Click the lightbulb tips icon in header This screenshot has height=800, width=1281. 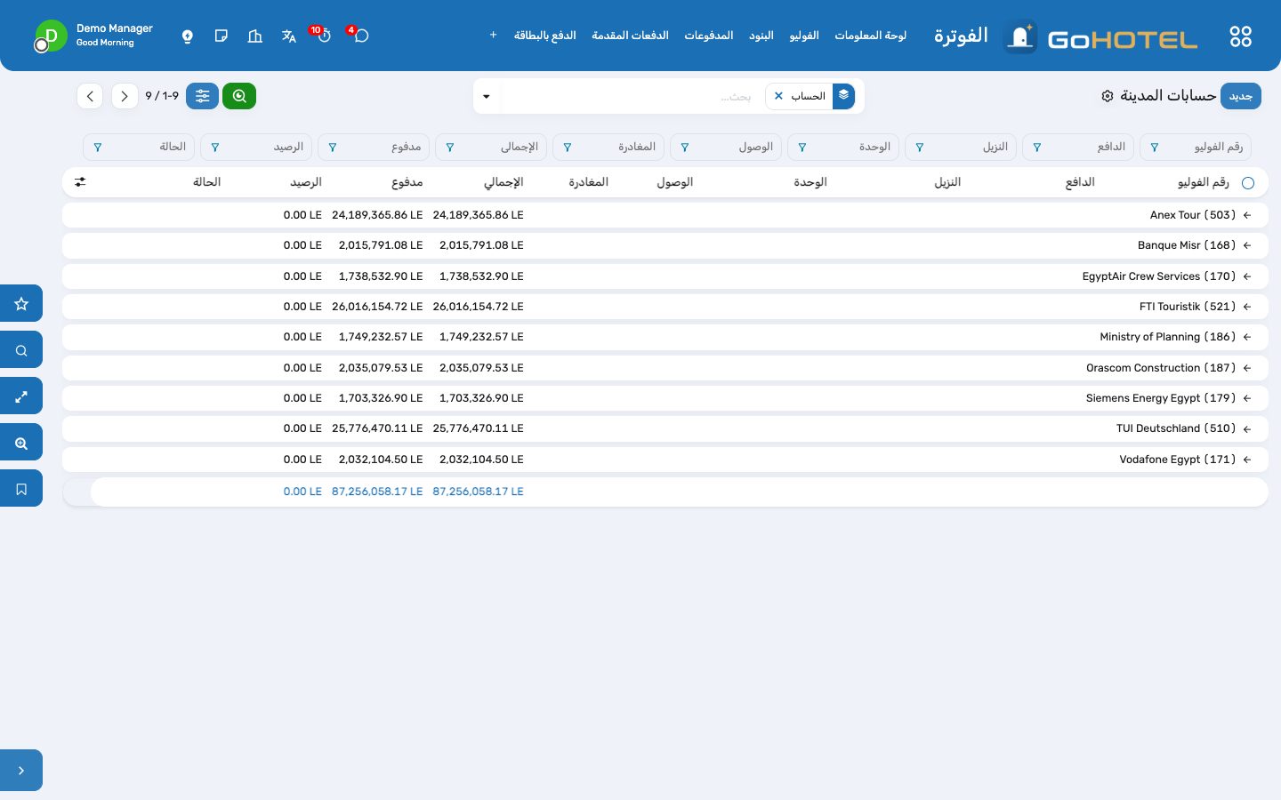pyautogui.click(x=187, y=36)
